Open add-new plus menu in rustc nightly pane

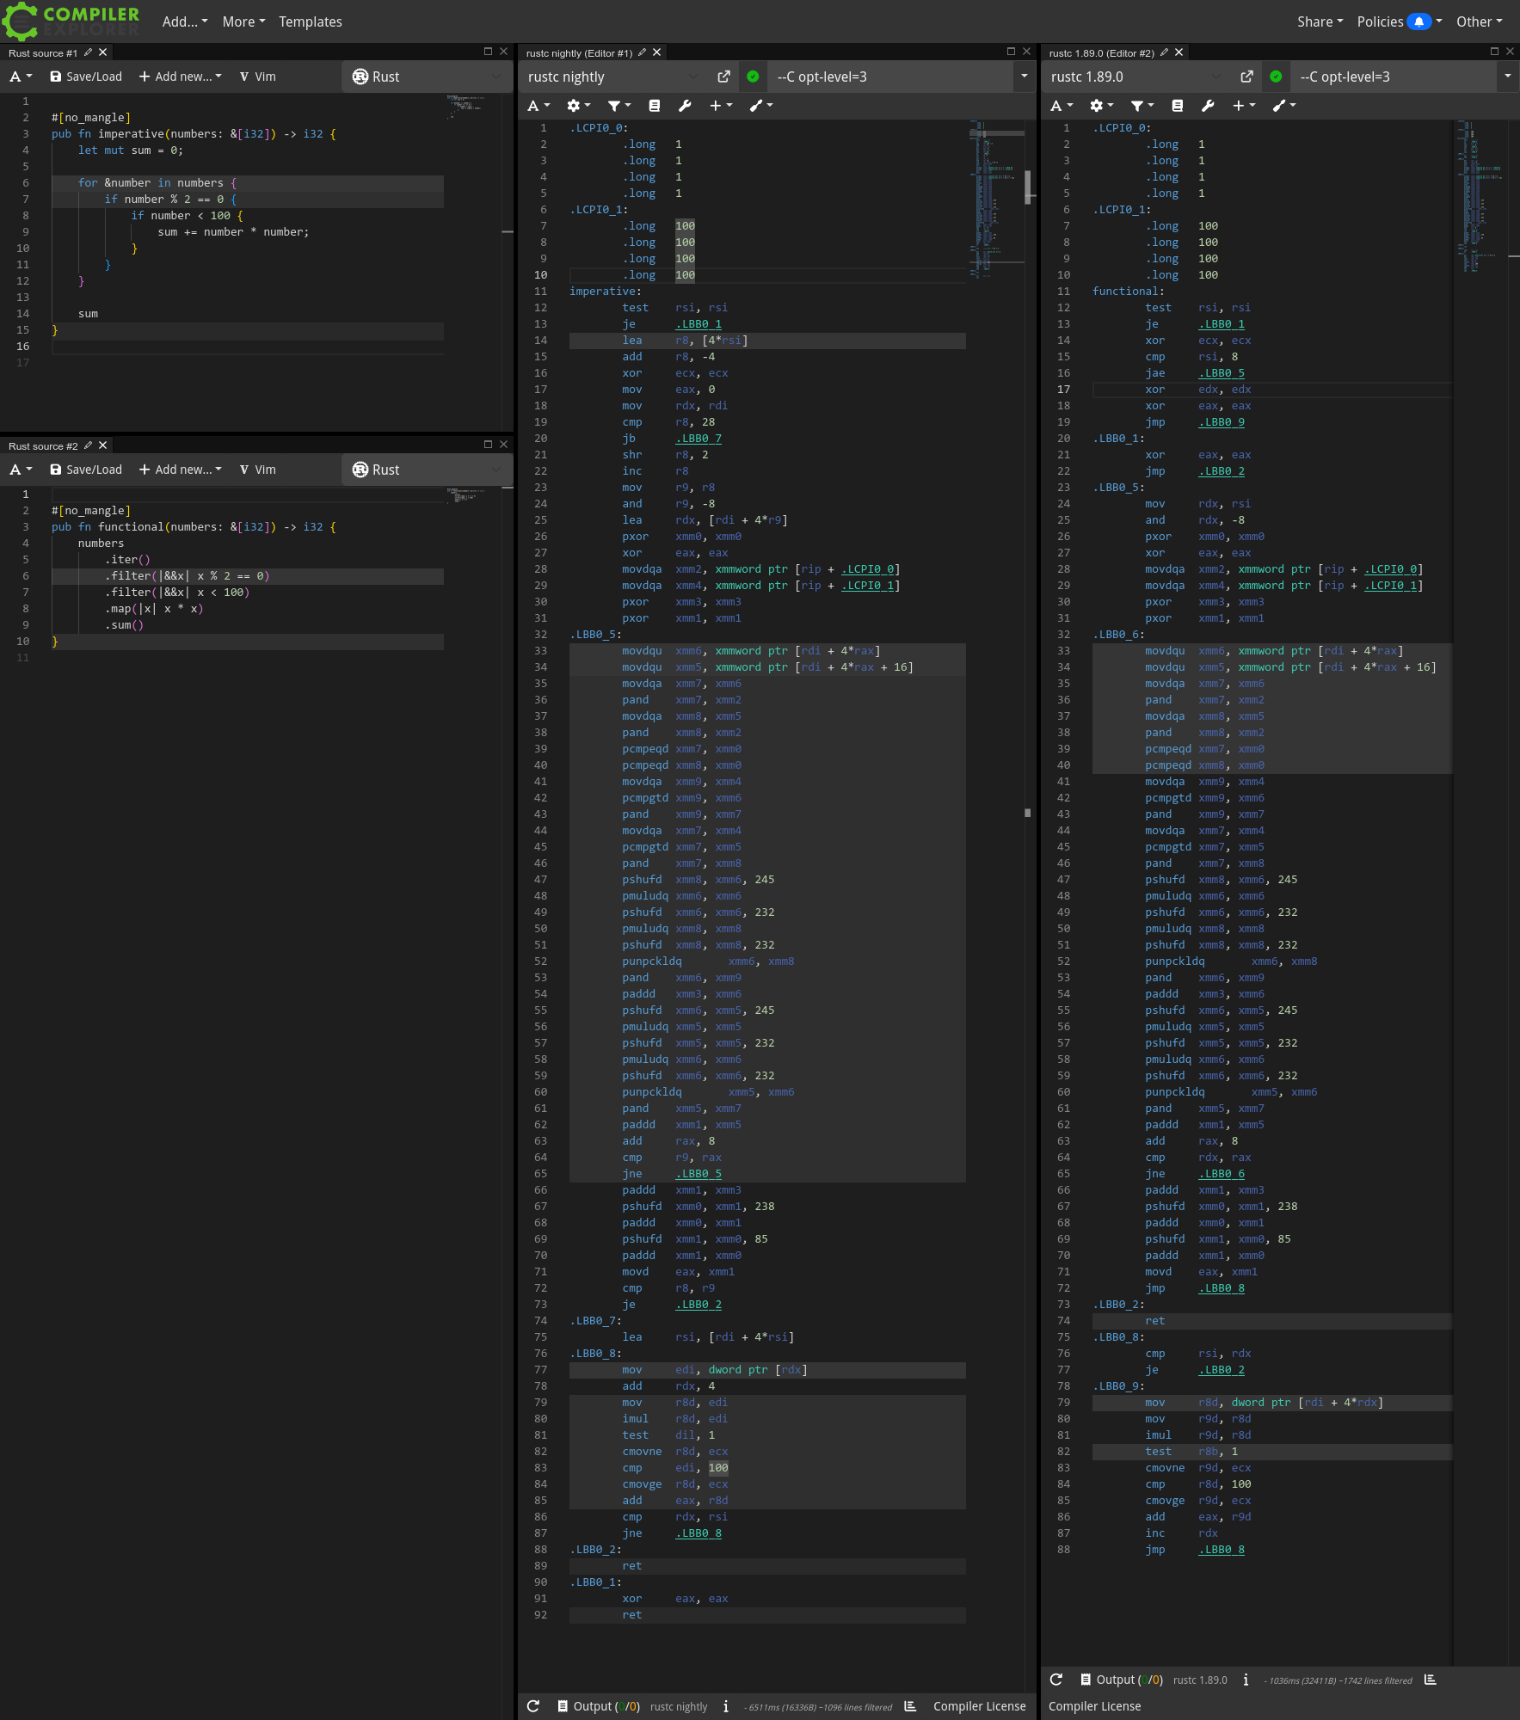720,106
